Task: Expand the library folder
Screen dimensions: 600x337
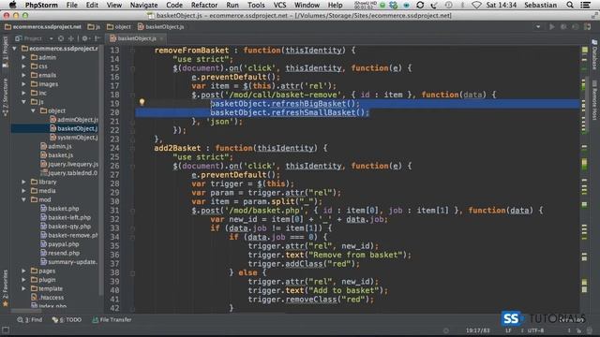Action: (23, 182)
